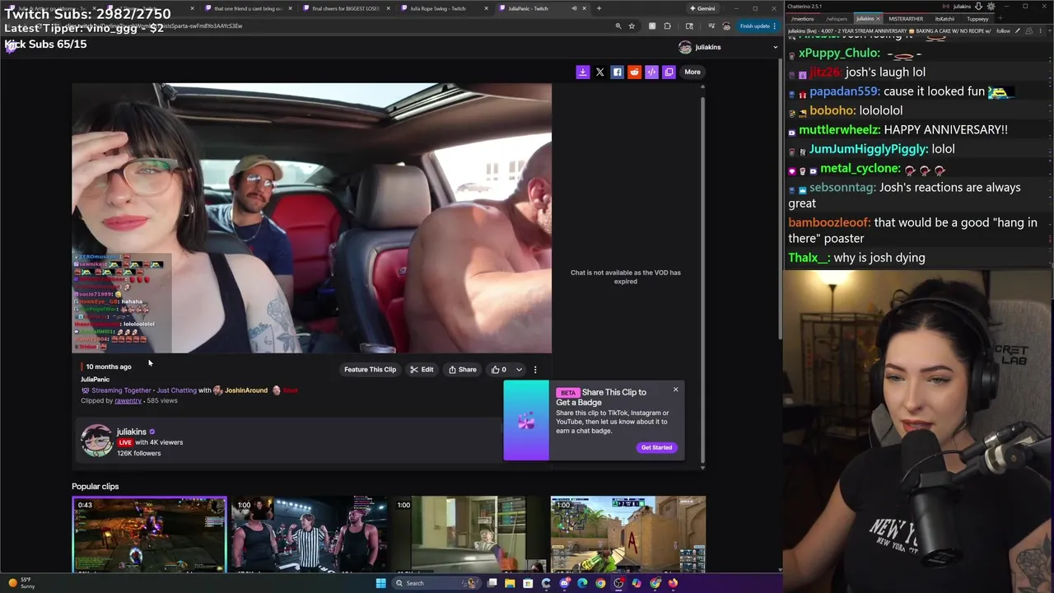Switch to Julia Rope Swing browser tab
Image resolution: width=1054 pixels, height=593 pixels.
[441, 8]
